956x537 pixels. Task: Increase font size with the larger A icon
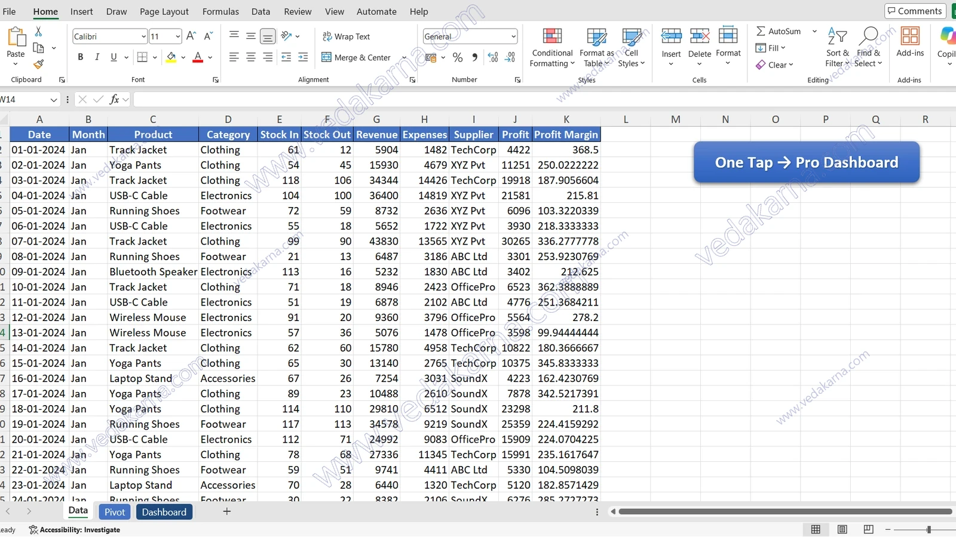[191, 36]
